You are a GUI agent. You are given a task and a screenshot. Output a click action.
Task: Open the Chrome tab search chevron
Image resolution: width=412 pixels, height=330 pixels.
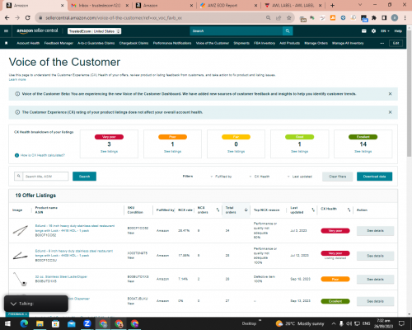click(360, 5)
